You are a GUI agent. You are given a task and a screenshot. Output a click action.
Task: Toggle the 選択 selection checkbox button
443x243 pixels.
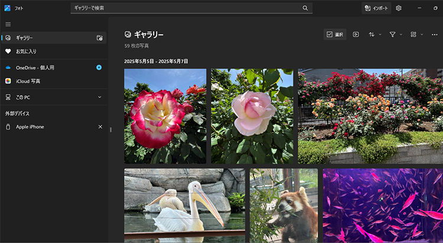point(335,34)
